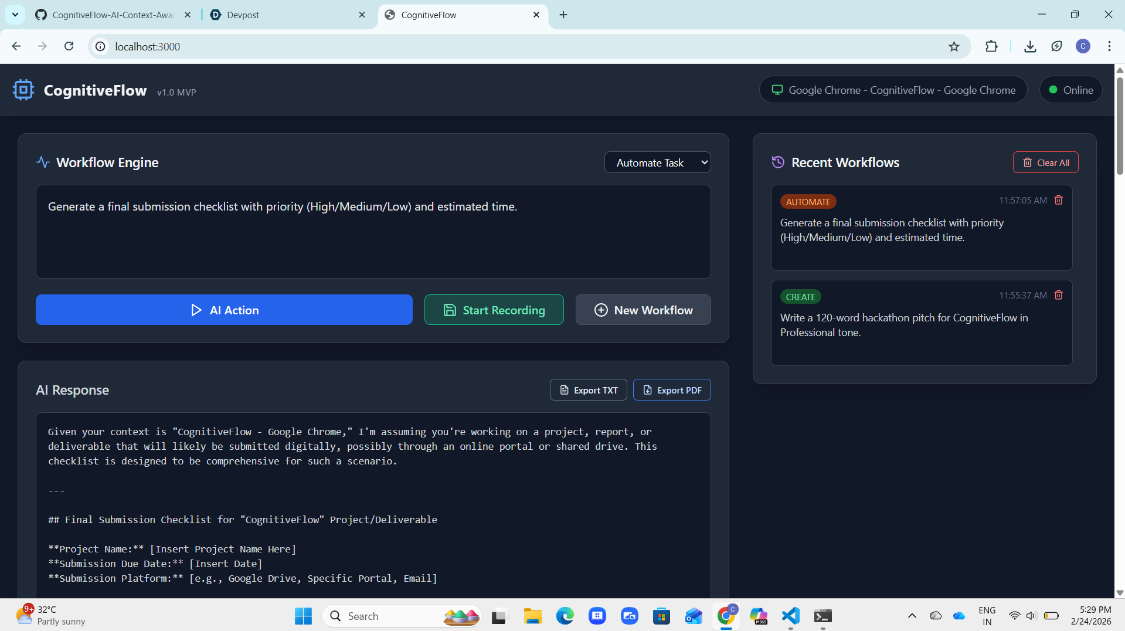Focus the workflow prompt text area
The height and width of the screenshot is (631, 1125).
(x=373, y=232)
